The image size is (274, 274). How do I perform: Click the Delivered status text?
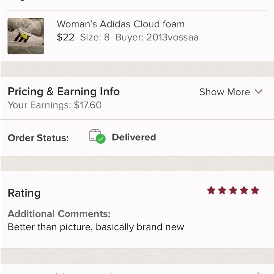[x=134, y=137]
